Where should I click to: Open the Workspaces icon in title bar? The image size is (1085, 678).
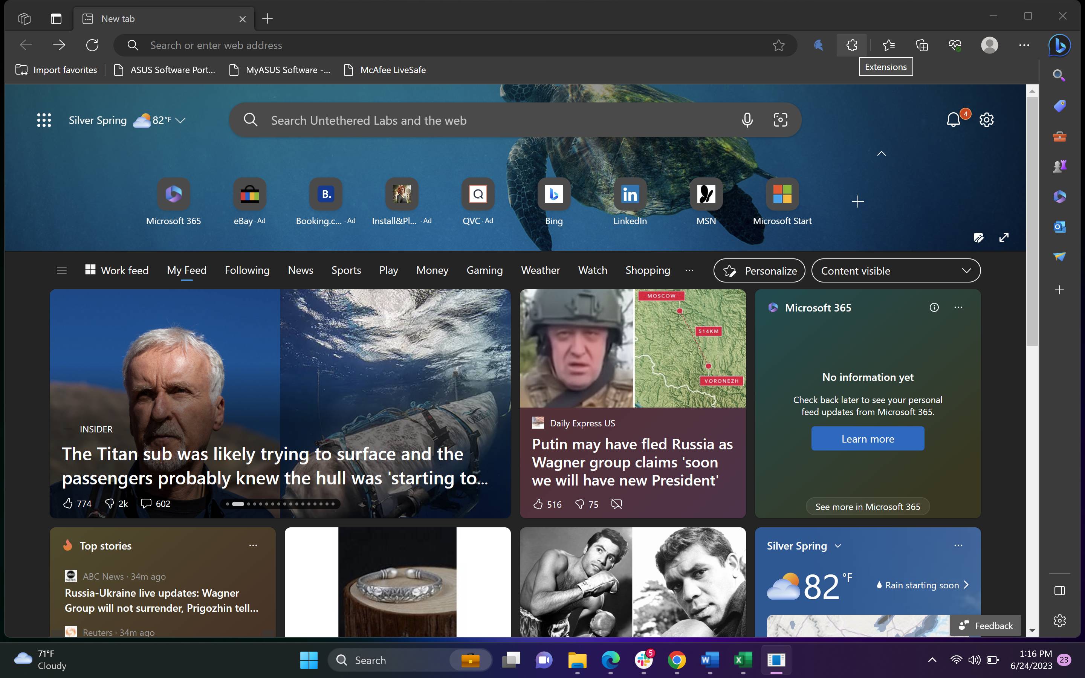pyautogui.click(x=24, y=19)
